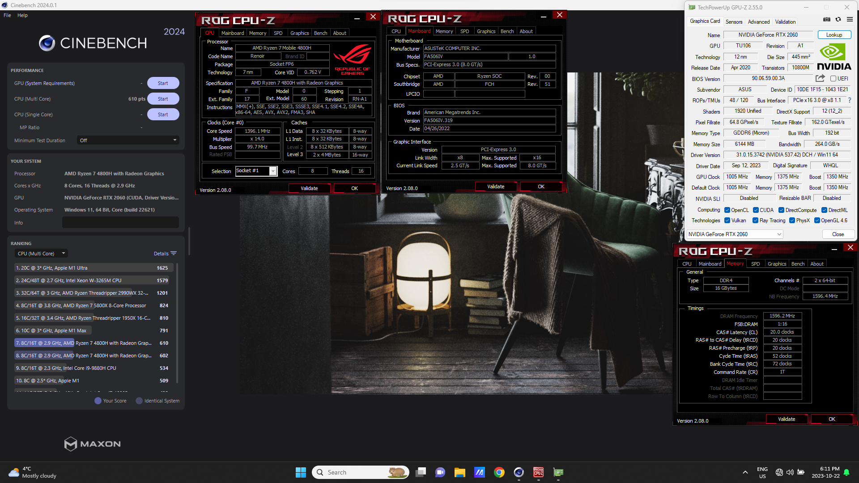Show hidden system tray icons chevron
Image resolution: width=859 pixels, height=483 pixels.
745,472
